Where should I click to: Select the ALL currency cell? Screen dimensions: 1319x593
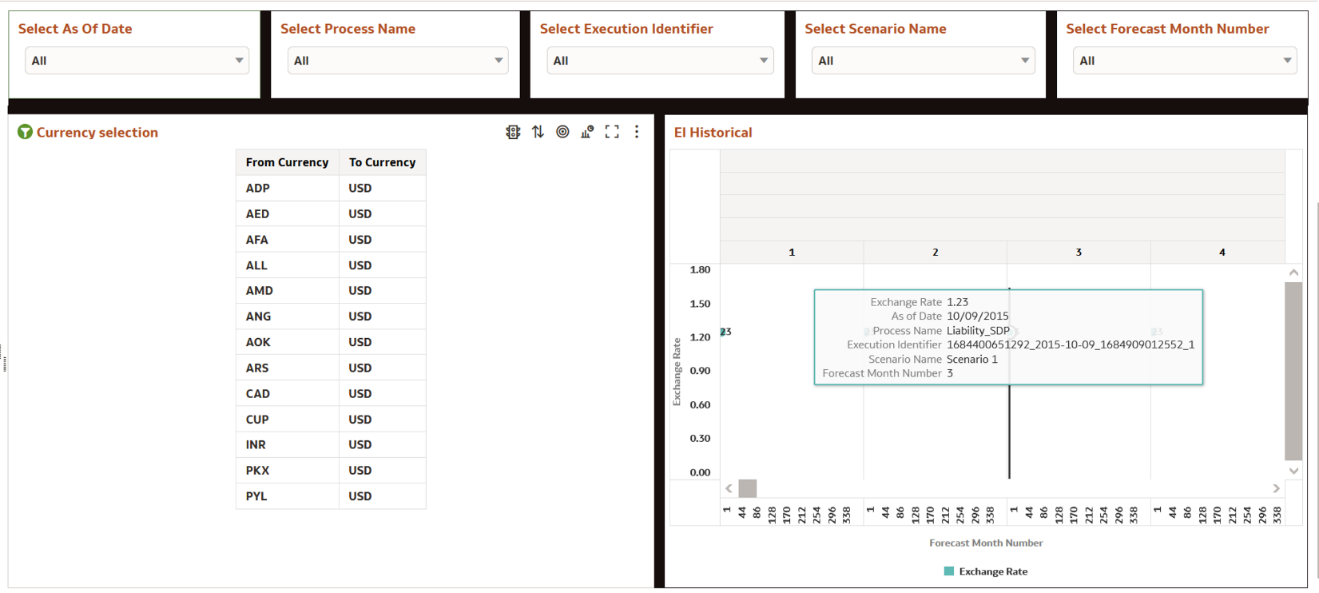tap(288, 265)
